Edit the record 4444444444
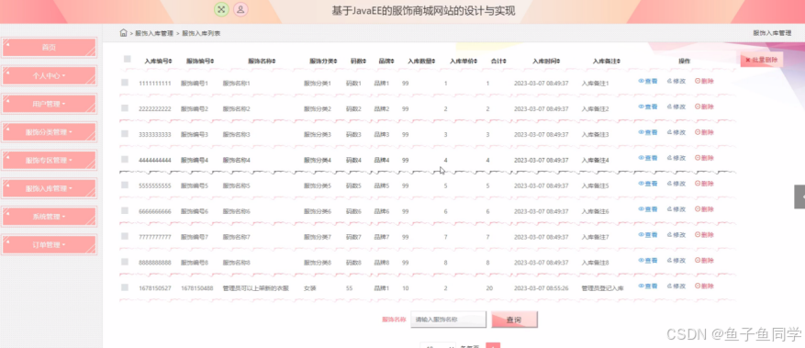Image resolution: width=805 pixels, height=348 pixels. [676, 158]
